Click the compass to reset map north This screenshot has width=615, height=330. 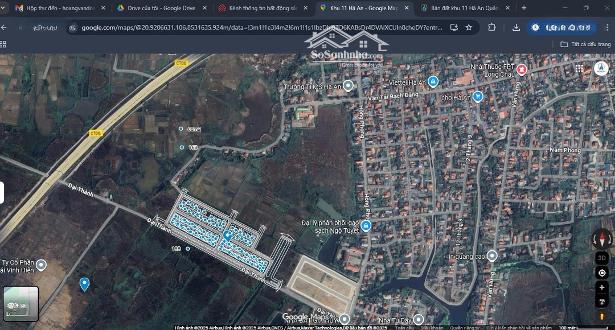click(602, 239)
